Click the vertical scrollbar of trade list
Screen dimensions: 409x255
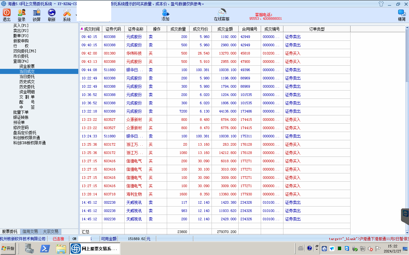(x=407, y=127)
